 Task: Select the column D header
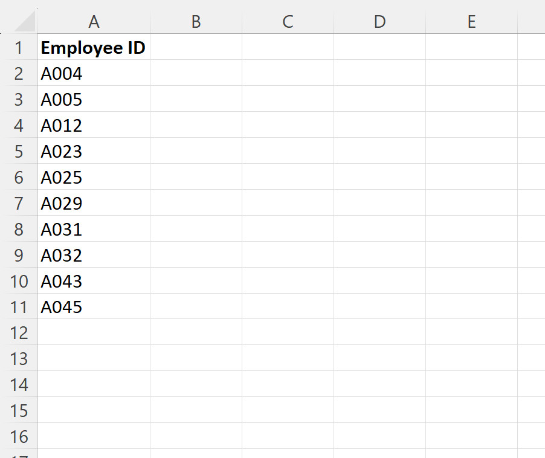379,21
